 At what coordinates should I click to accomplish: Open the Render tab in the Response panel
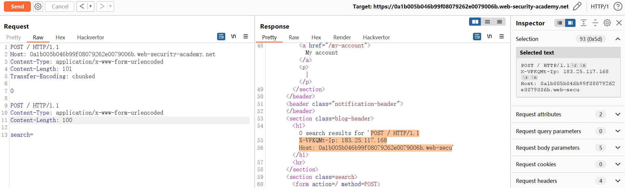click(x=342, y=37)
